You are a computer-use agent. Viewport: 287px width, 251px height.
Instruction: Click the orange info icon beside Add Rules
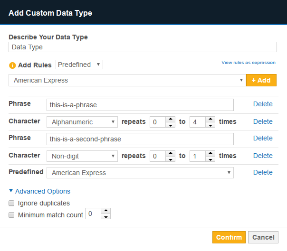click(x=12, y=65)
